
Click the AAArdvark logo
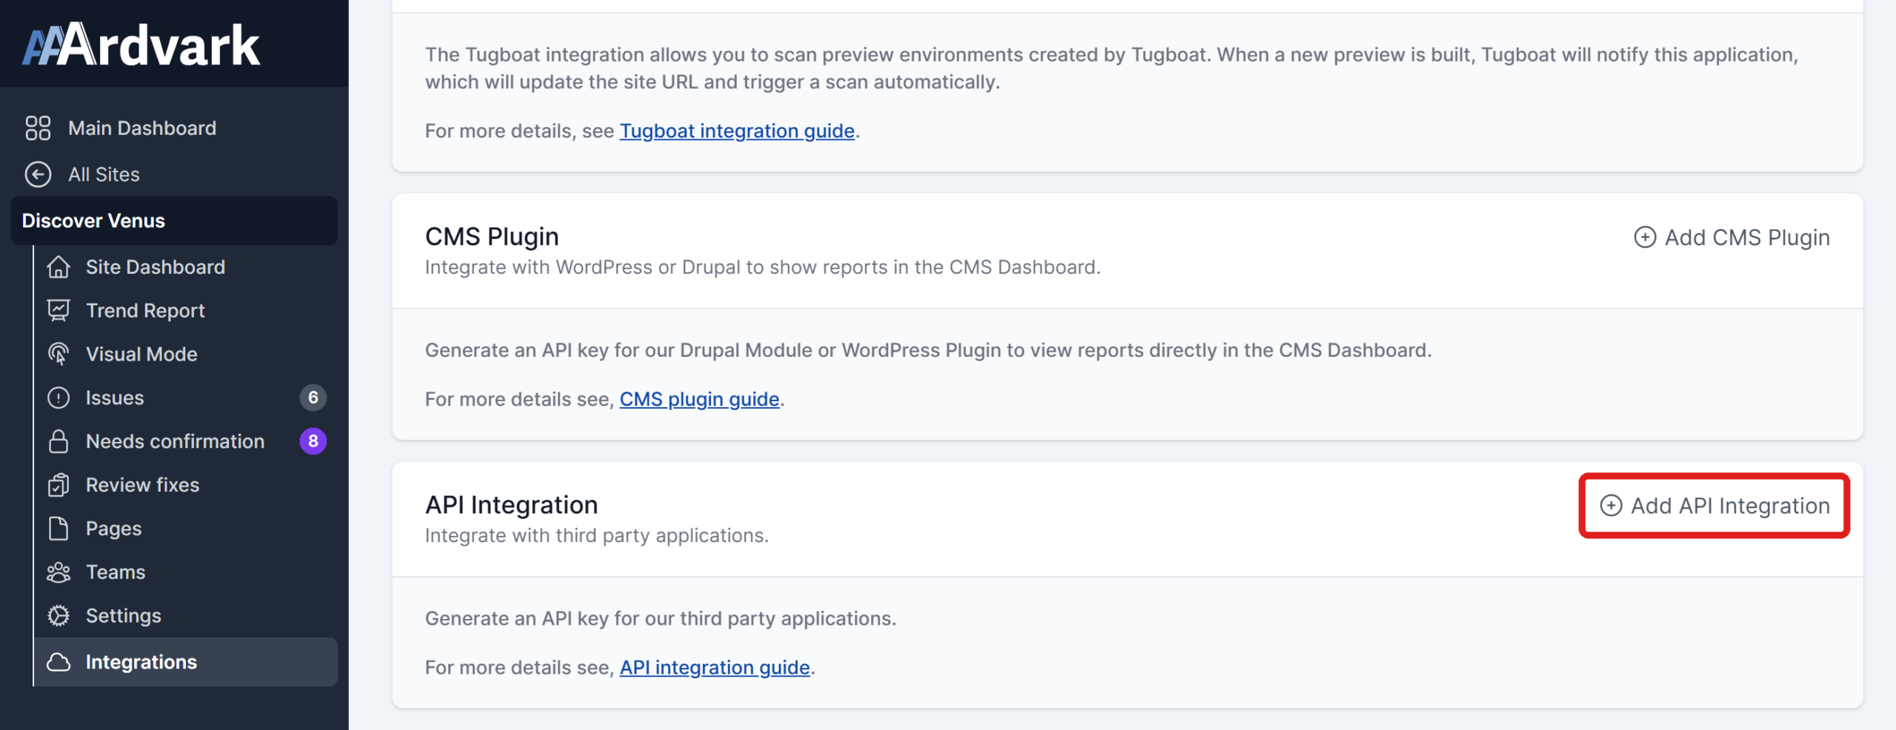click(141, 44)
